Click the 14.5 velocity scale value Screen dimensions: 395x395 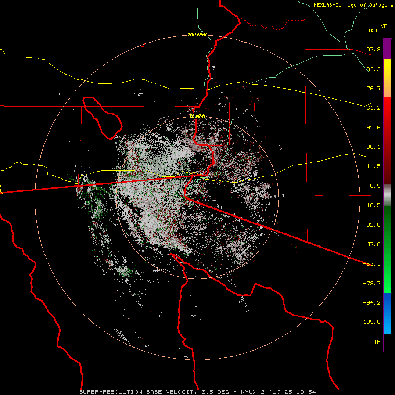click(x=373, y=166)
